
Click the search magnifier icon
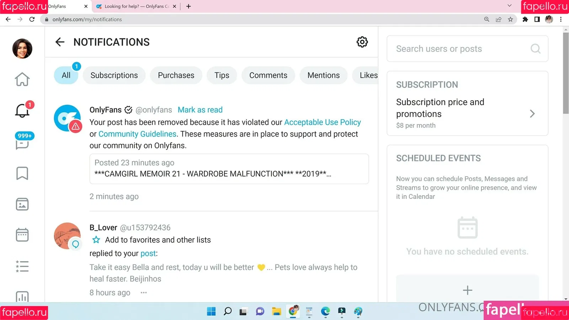[535, 49]
